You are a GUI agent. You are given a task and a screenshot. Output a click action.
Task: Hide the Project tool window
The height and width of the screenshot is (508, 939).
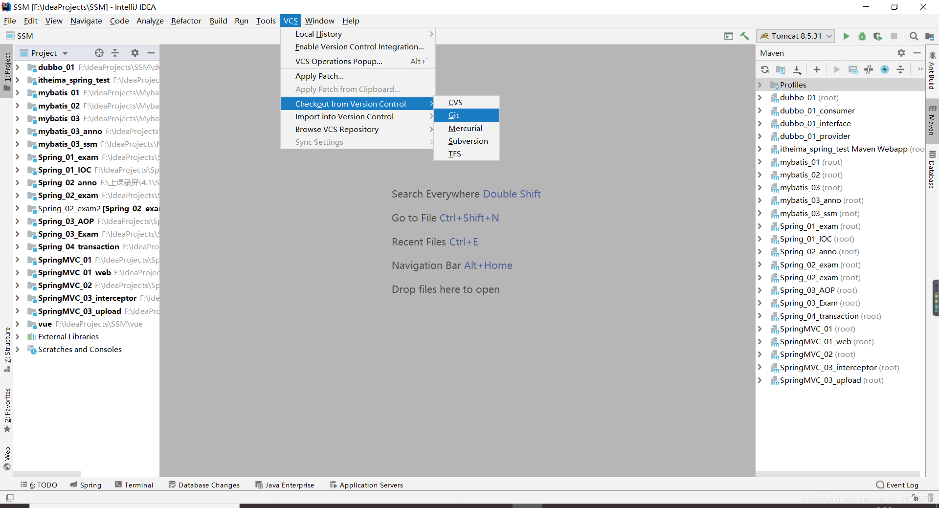151,53
